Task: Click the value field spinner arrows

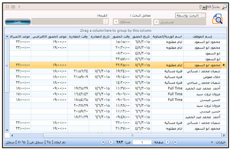Action: click(x=105, y=21)
